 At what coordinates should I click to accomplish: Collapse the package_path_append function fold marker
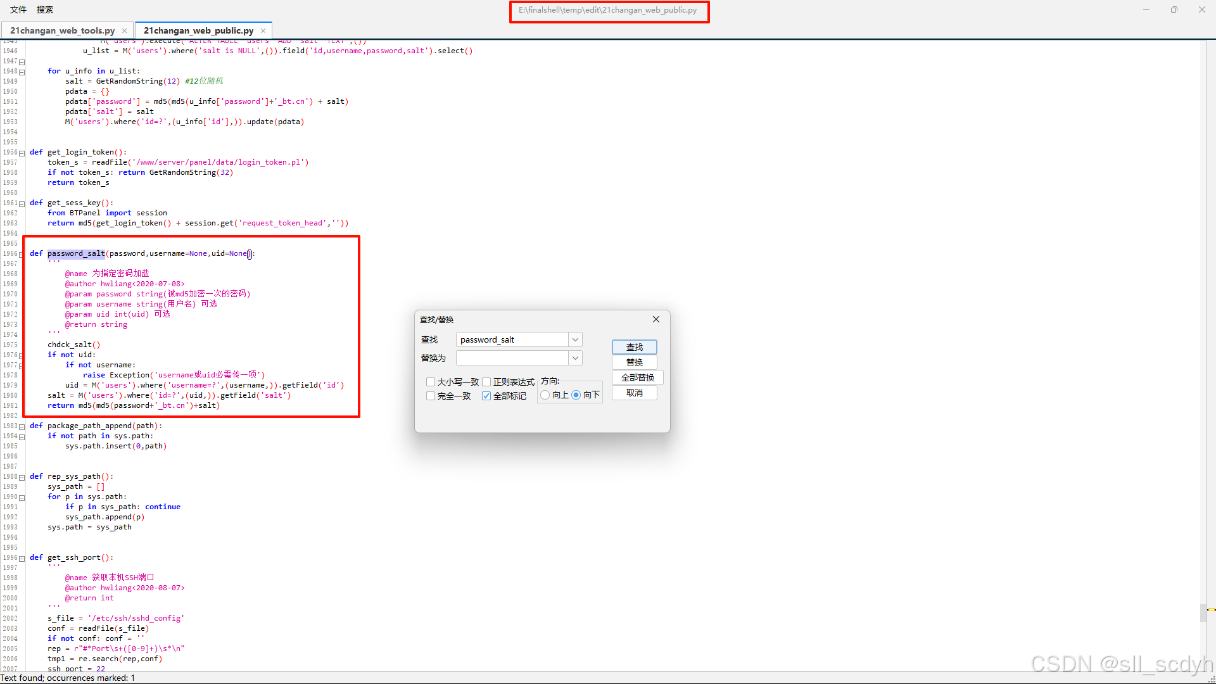click(x=22, y=427)
